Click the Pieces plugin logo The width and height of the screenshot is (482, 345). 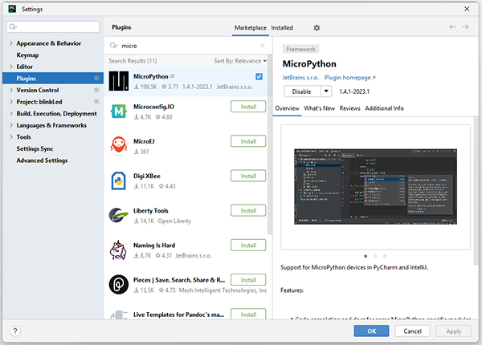119,285
